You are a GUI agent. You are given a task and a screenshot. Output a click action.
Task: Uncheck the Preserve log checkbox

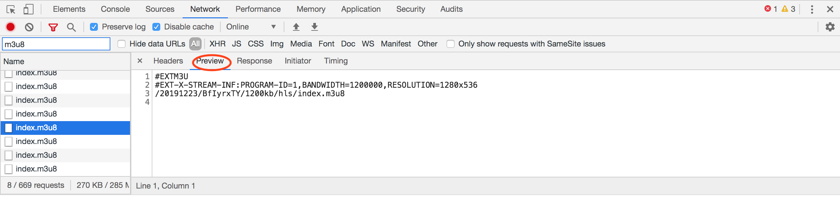(94, 27)
